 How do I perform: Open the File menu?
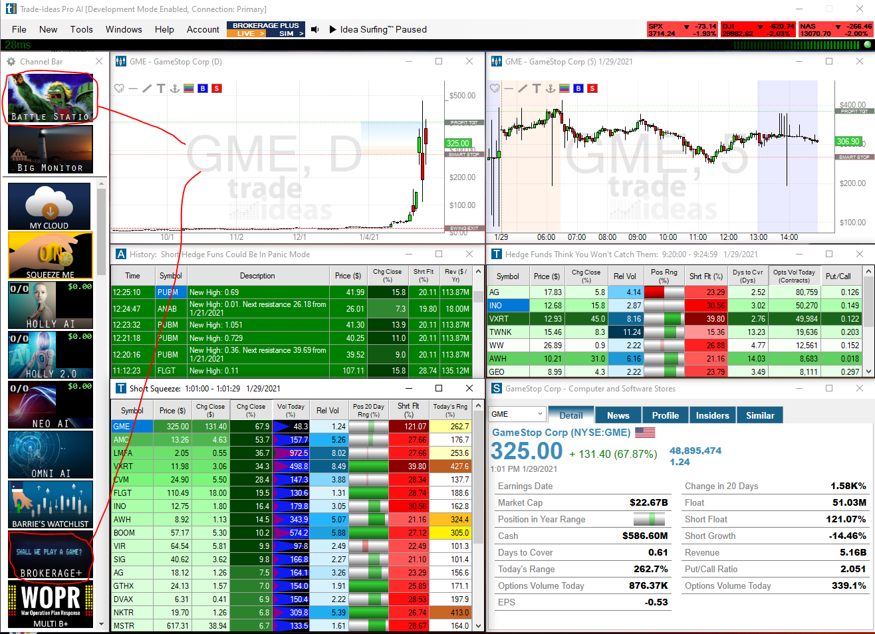pos(19,29)
